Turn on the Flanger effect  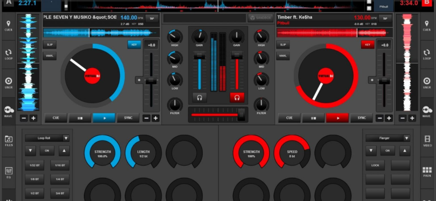click(388, 151)
